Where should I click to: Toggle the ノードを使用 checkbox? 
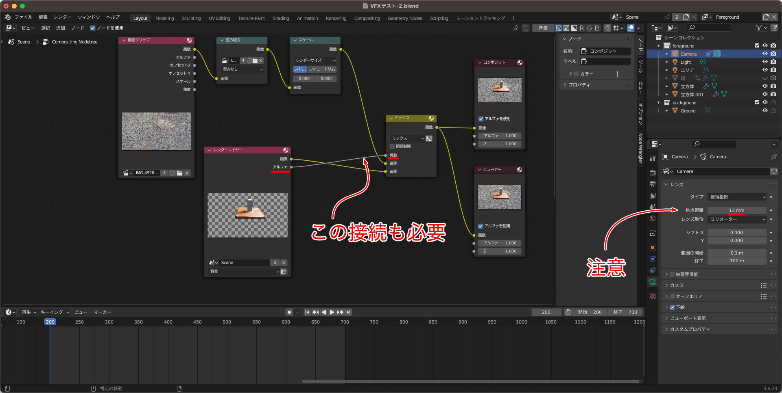coord(93,28)
